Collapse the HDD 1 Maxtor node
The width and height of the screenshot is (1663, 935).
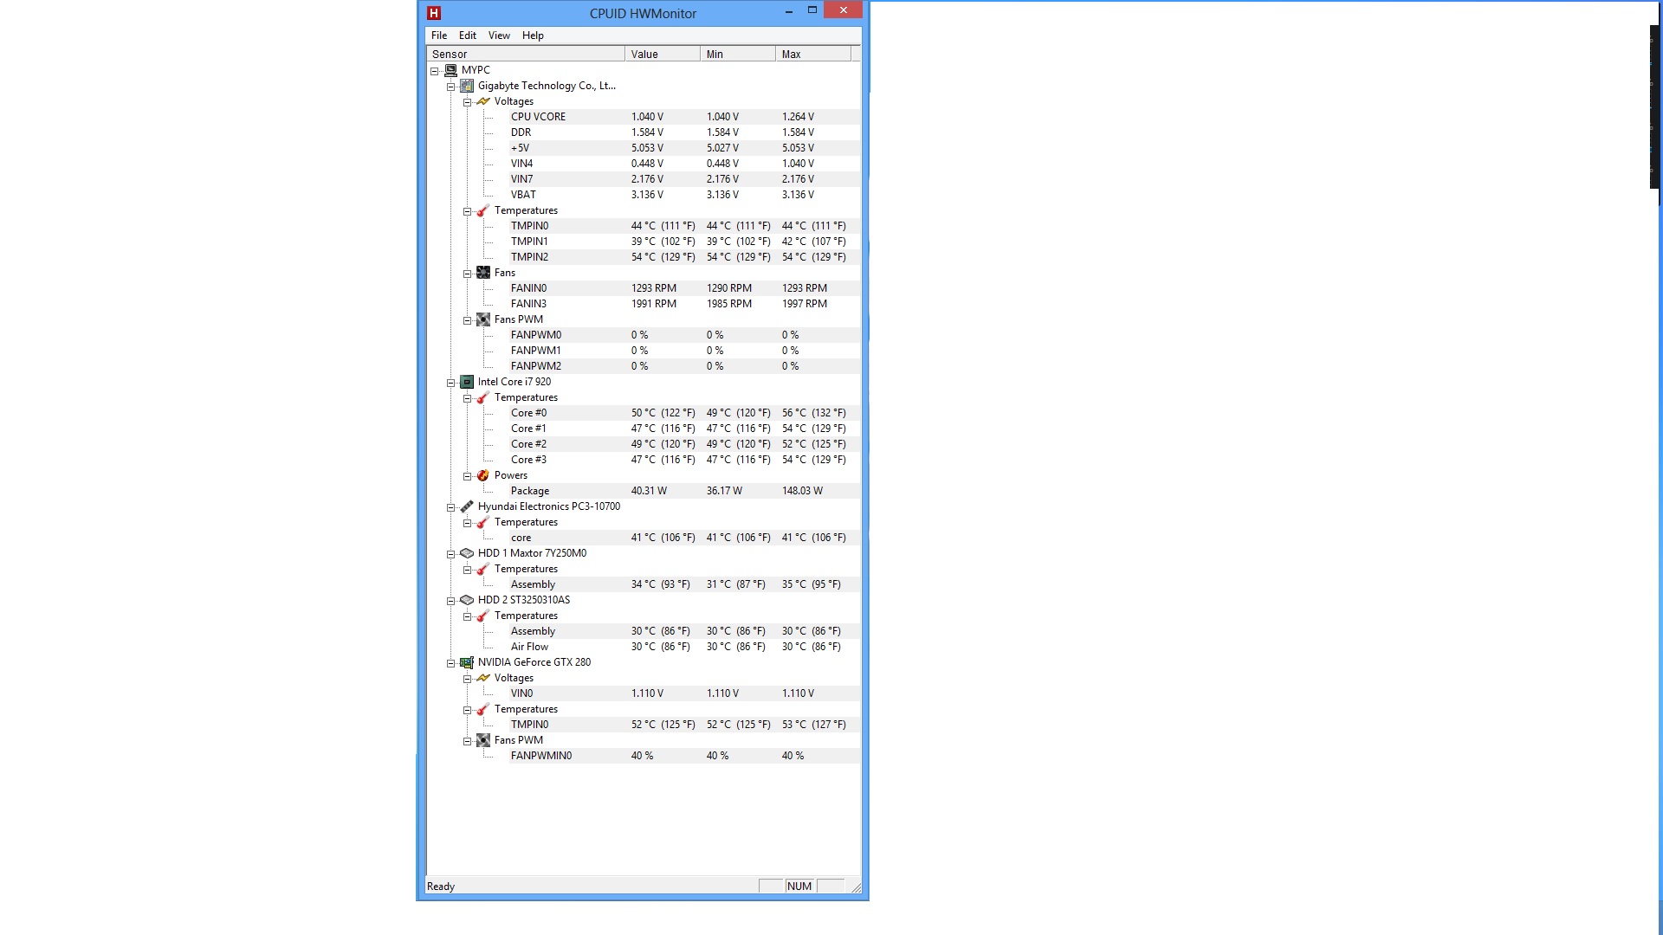pos(451,554)
